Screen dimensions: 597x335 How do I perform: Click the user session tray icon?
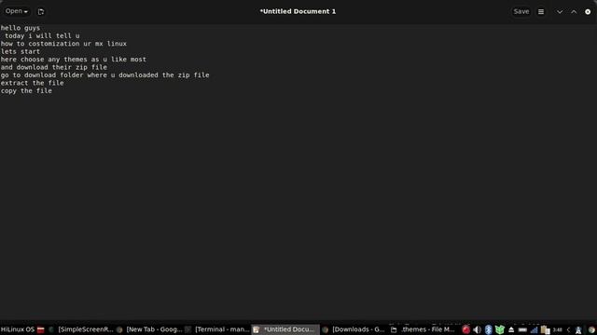(x=578, y=330)
